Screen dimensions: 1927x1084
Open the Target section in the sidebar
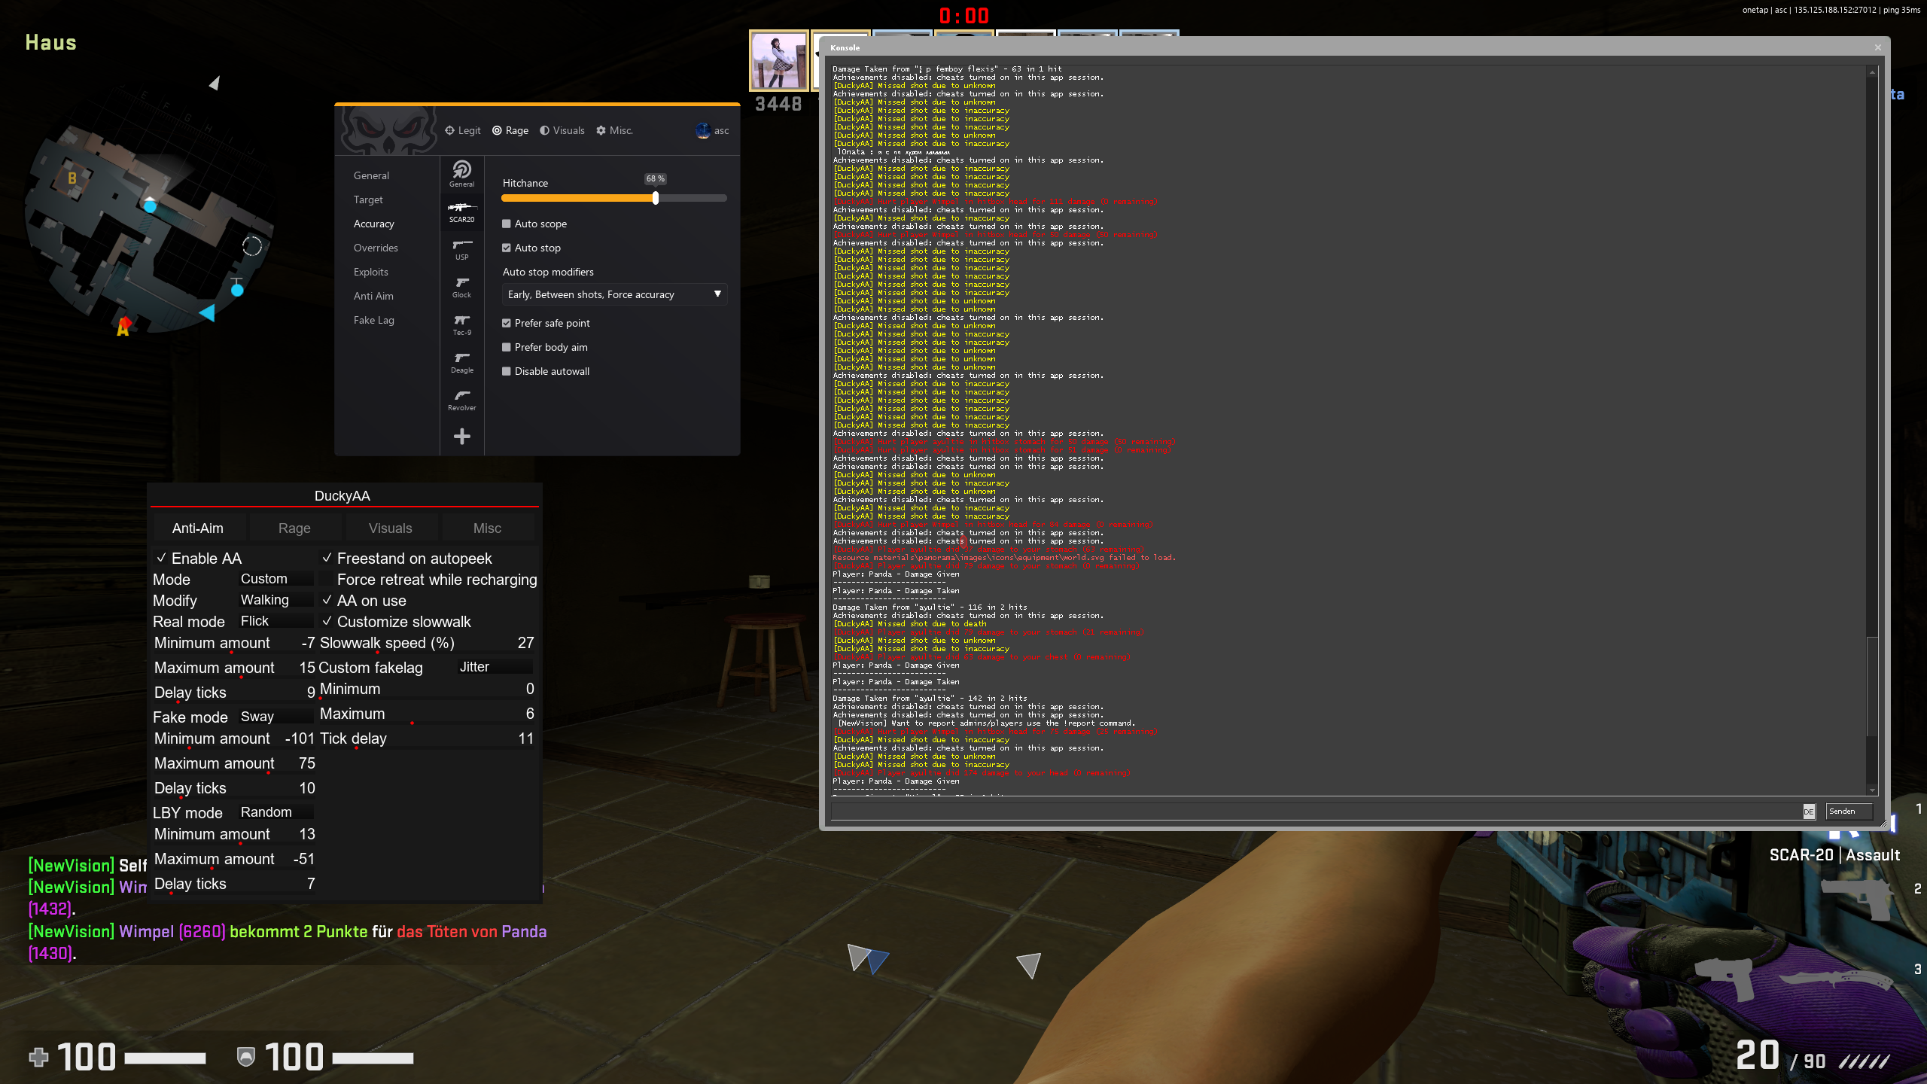point(368,199)
